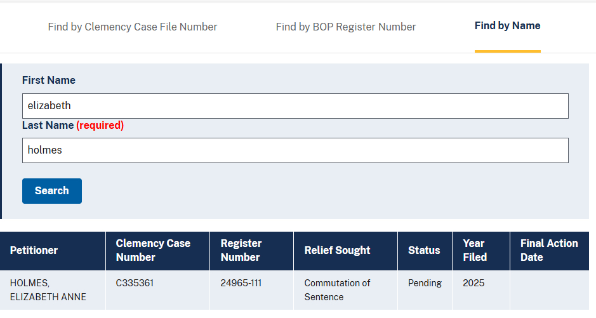Click the Status column header
596x318 pixels.
424,250
